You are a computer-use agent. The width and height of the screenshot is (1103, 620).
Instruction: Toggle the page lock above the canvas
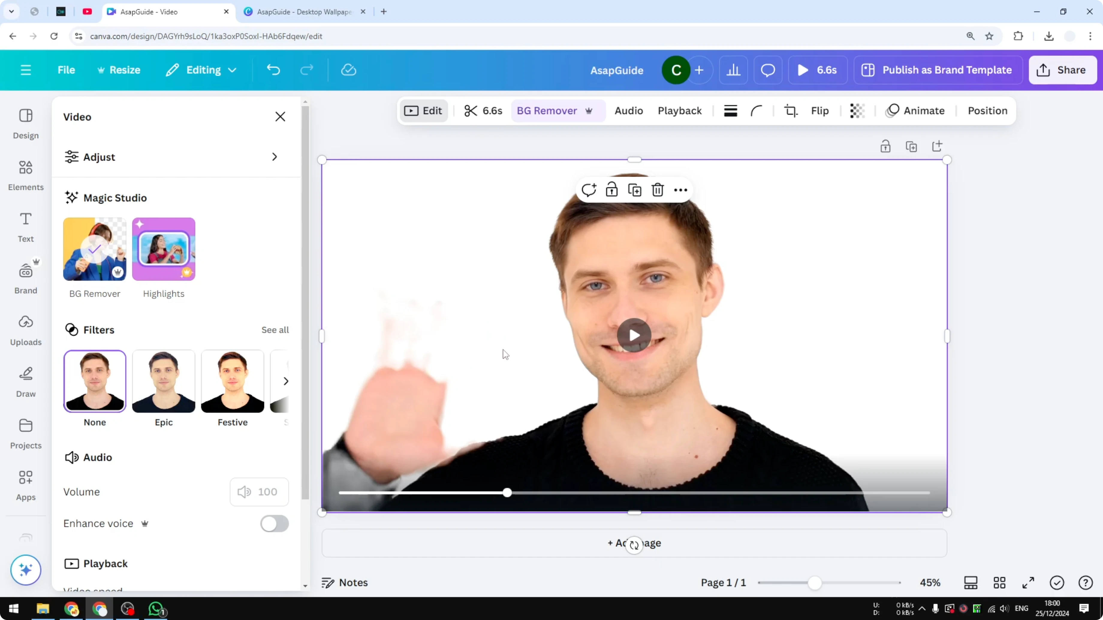(885, 146)
